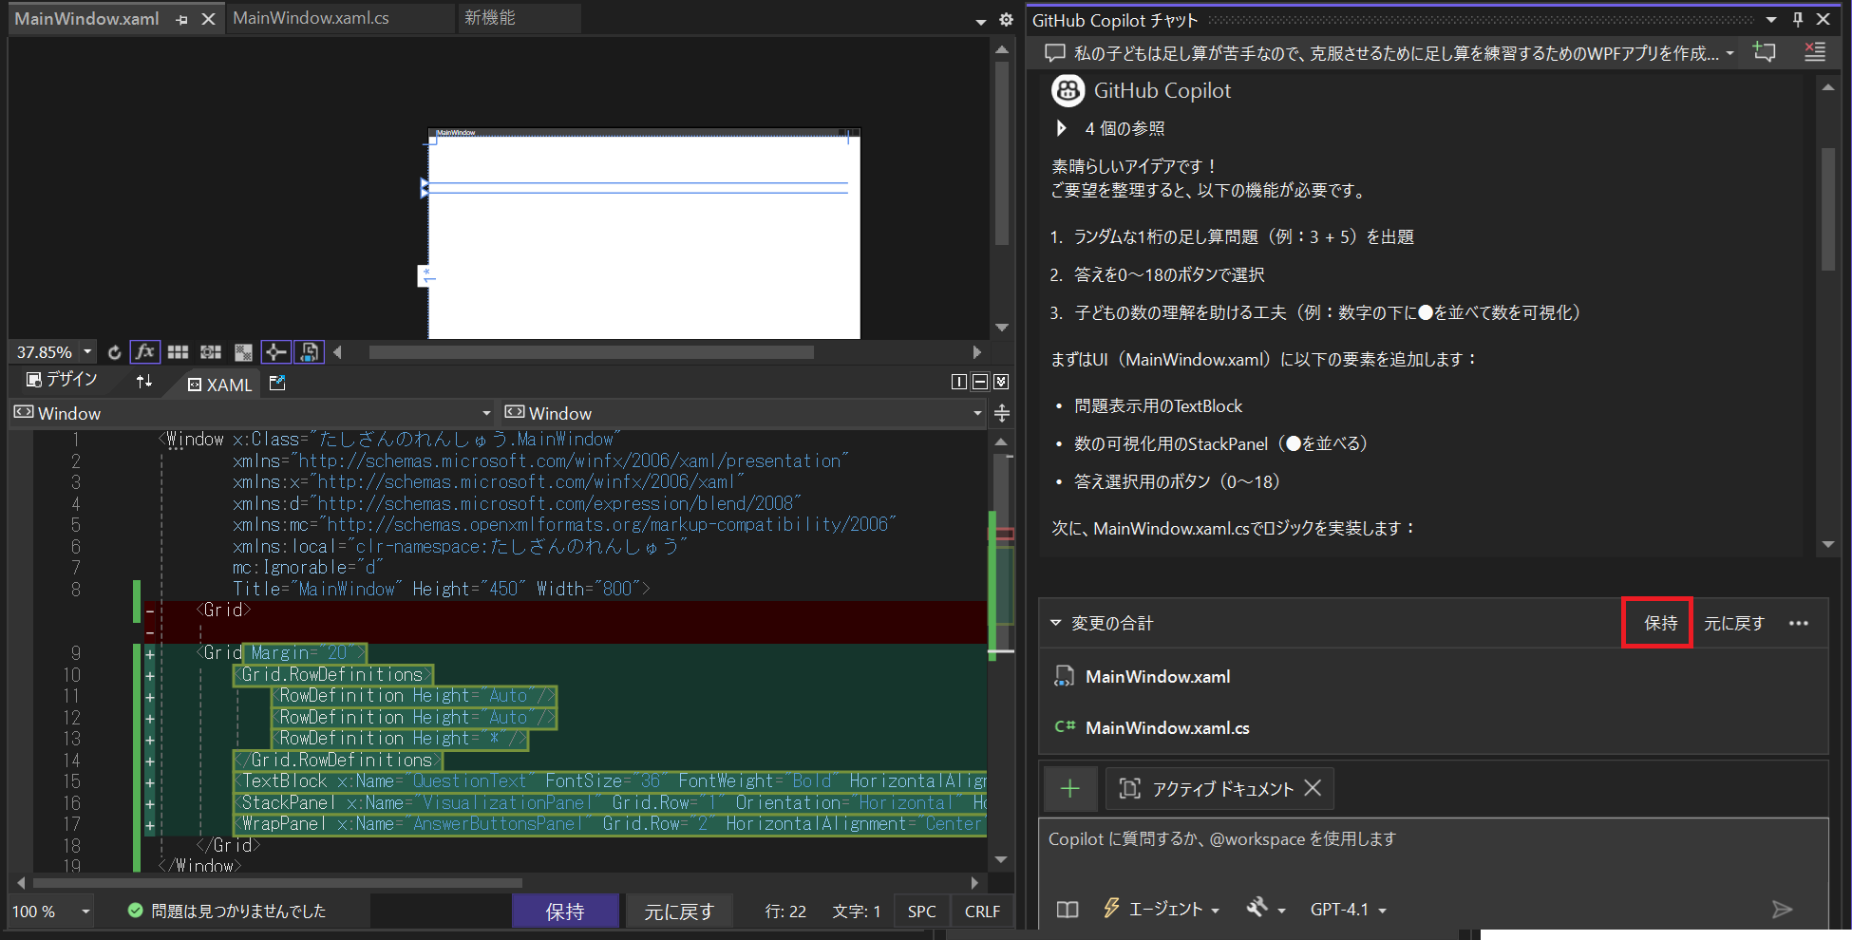
Task: Open the エージェント mode dropdown
Action: click(x=1161, y=910)
